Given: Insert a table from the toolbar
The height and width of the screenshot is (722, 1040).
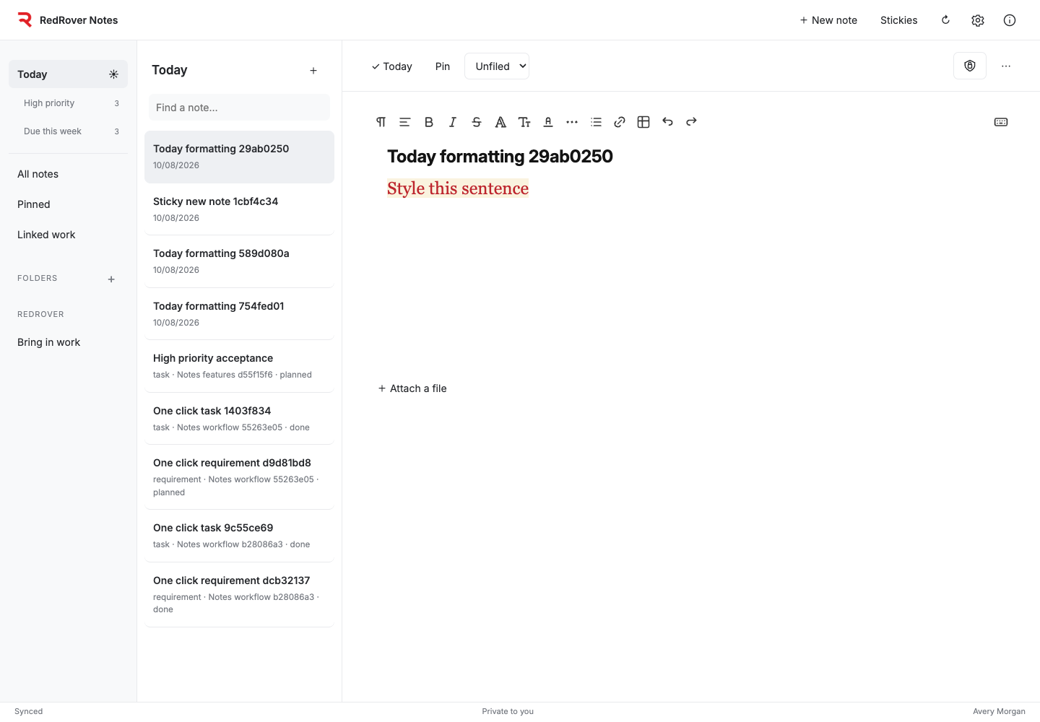Looking at the screenshot, I should 643,122.
